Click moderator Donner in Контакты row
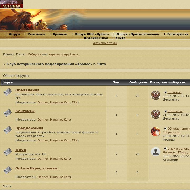The width and height of the screenshot is (190, 190). 43,120
